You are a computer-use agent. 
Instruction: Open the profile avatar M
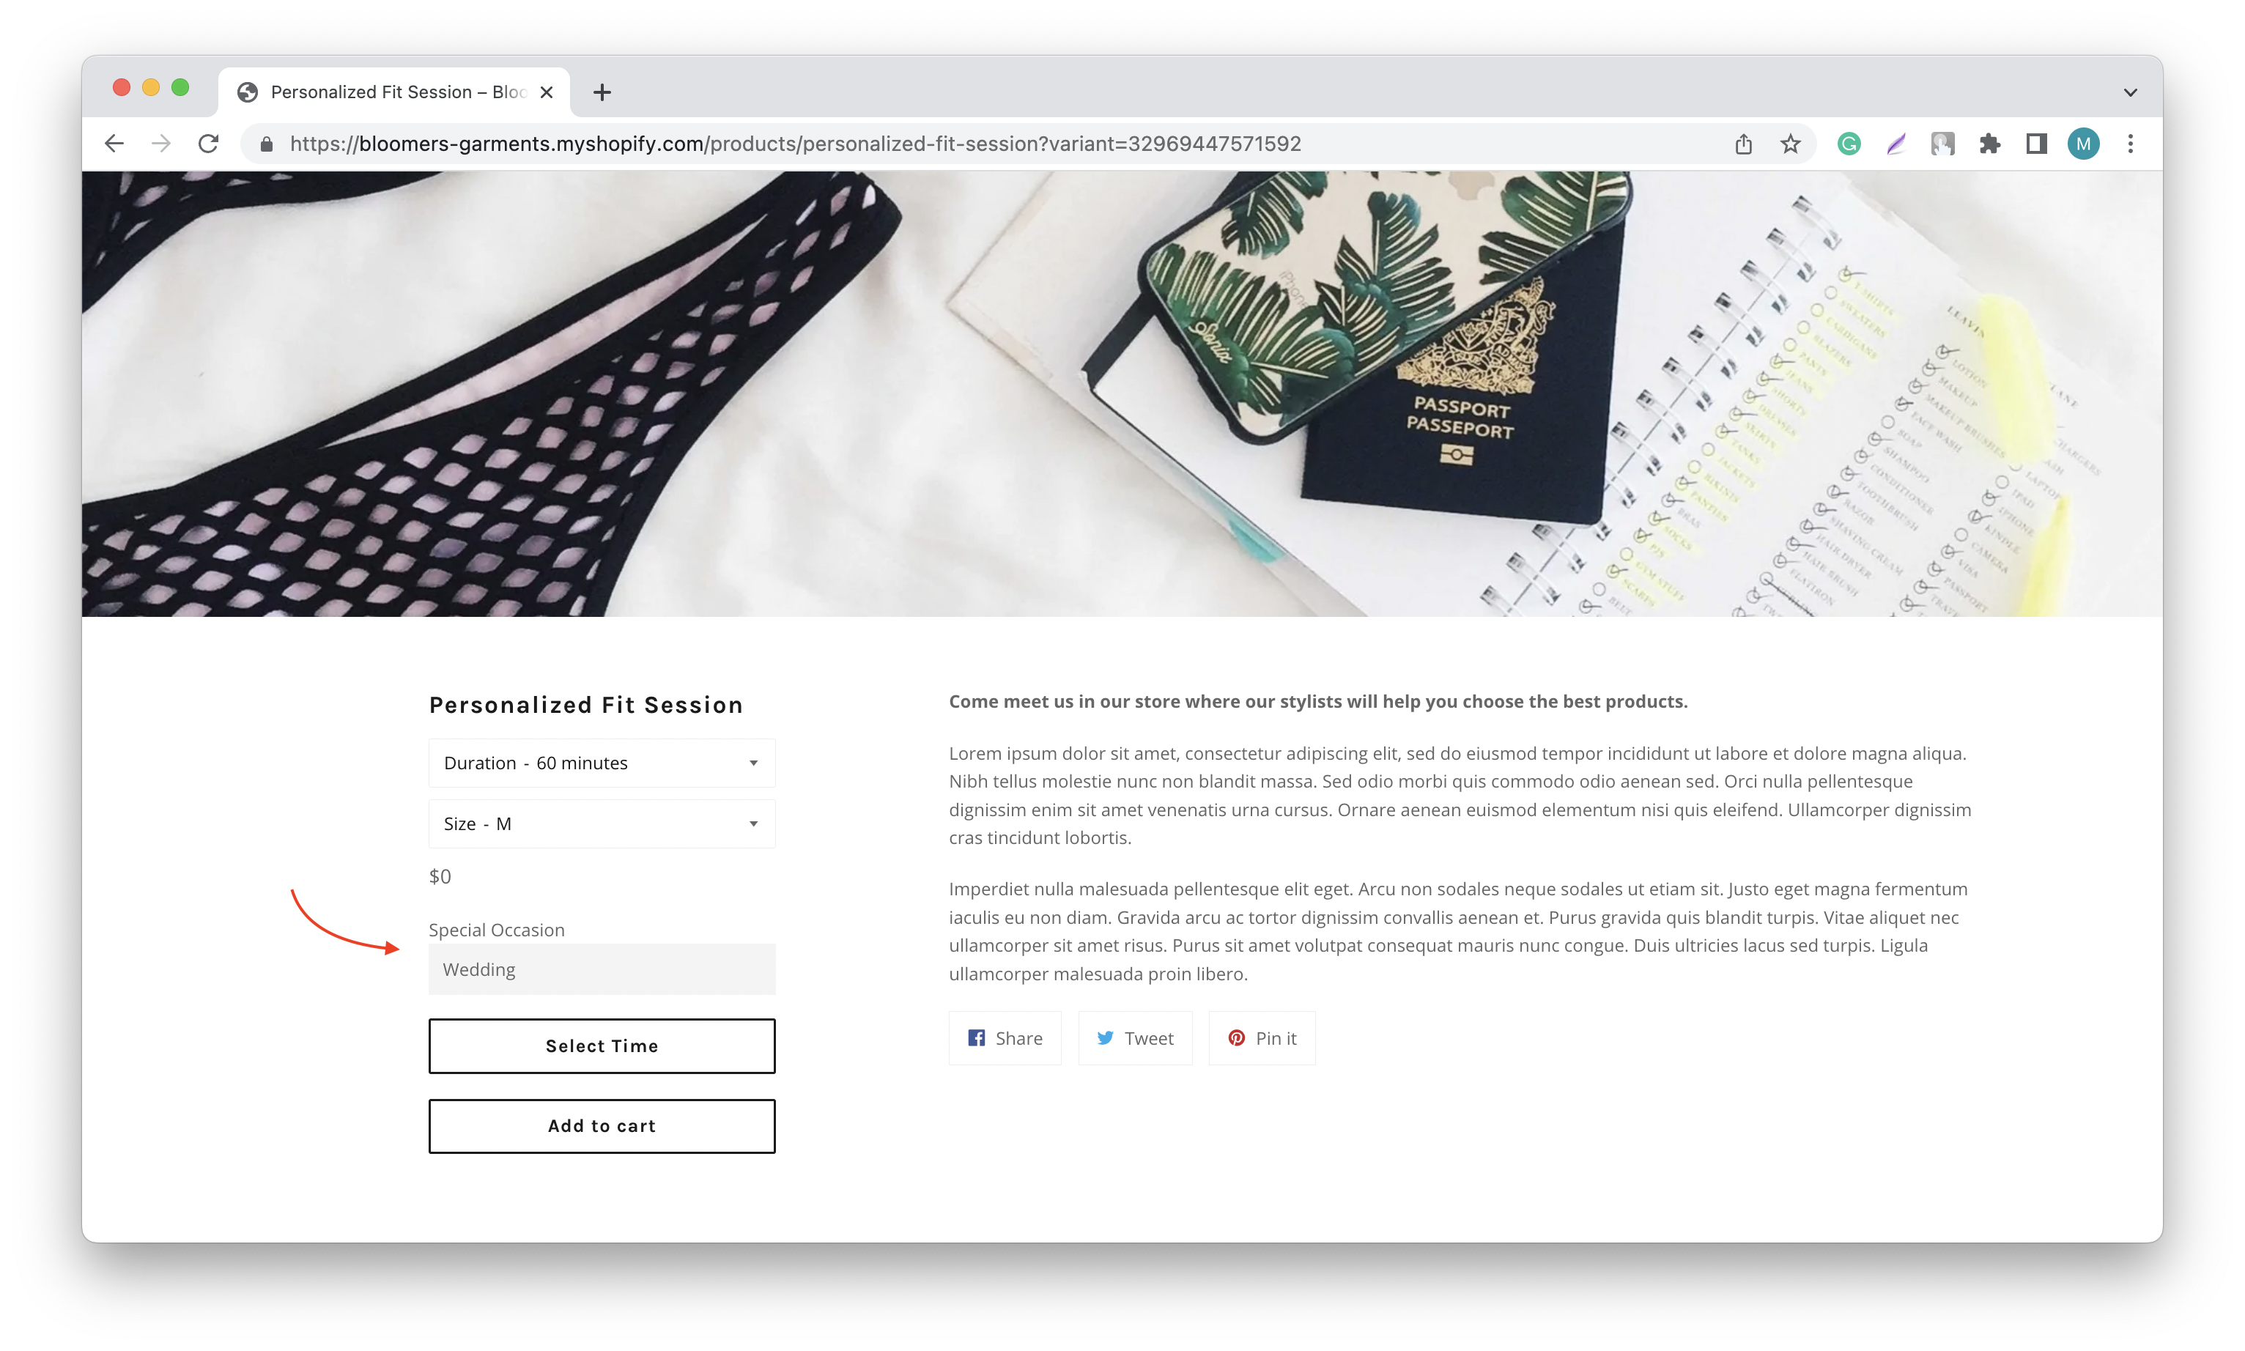click(x=2083, y=144)
